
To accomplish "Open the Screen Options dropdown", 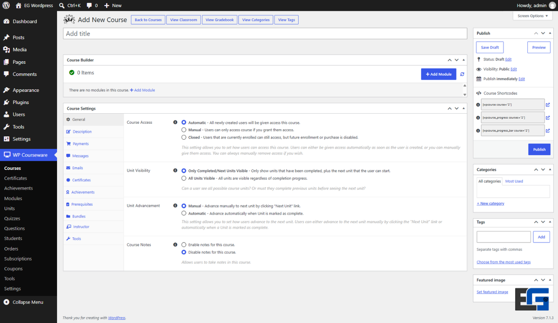I will point(533,16).
